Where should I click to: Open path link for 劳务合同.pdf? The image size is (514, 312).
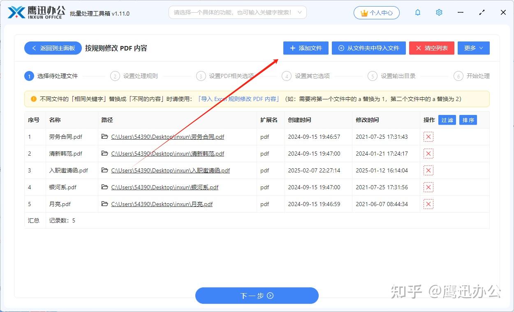pyautogui.click(x=168, y=137)
